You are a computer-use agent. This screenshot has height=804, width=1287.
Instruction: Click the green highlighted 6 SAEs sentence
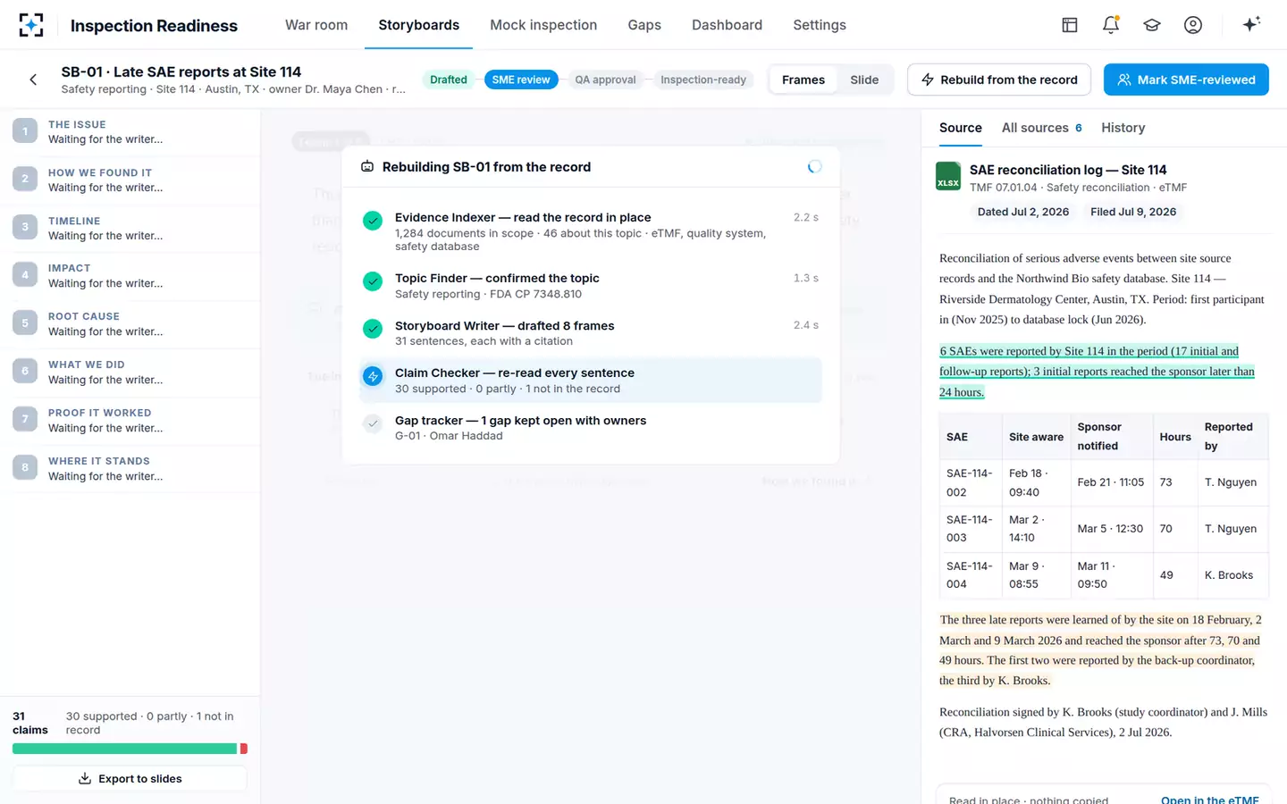[1097, 372]
